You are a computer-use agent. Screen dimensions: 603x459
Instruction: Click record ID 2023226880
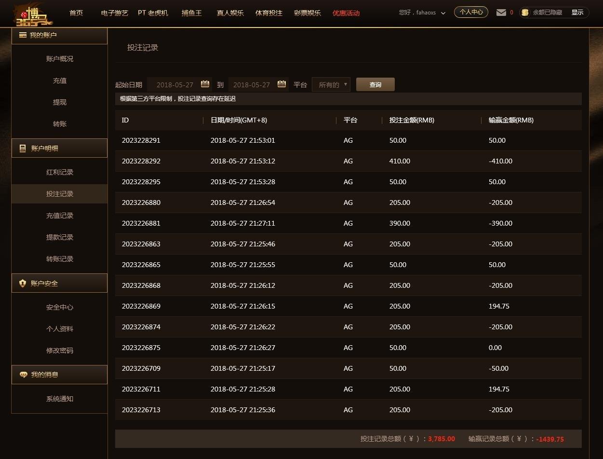pyautogui.click(x=141, y=202)
